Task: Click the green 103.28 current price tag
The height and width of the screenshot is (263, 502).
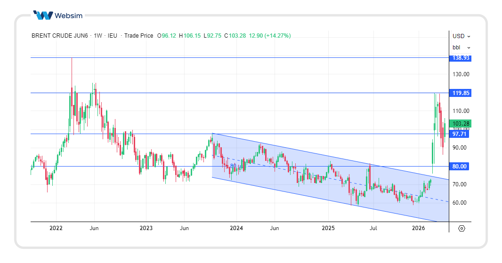Action: point(461,124)
